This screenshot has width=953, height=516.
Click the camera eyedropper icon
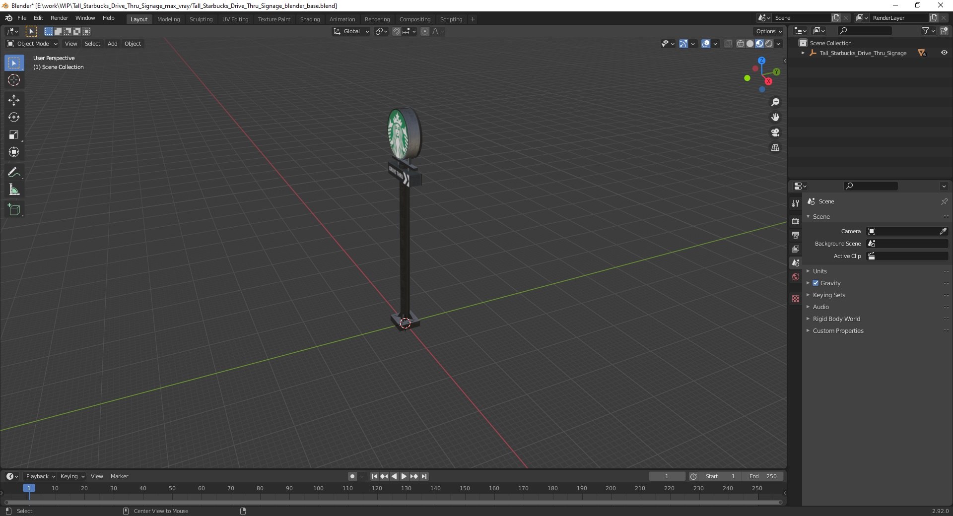(x=943, y=231)
